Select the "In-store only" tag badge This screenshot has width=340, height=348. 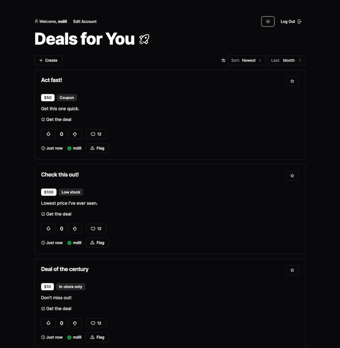pos(71,287)
